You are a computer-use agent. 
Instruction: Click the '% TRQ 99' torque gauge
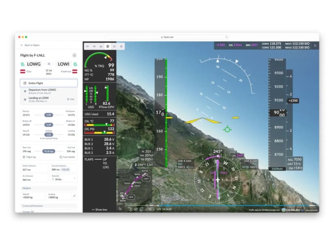(99, 60)
